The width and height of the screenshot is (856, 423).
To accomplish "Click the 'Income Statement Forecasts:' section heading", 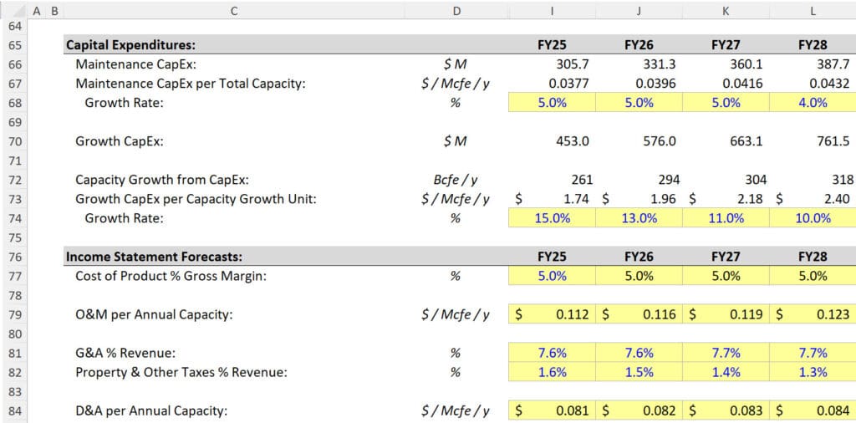I will (x=154, y=257).
